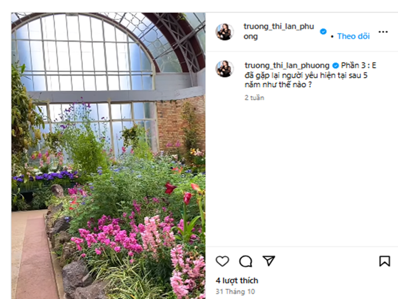Screen dimensions: 398x299
Task: Save the post using the bookmark icon
Action: point(385,261)
